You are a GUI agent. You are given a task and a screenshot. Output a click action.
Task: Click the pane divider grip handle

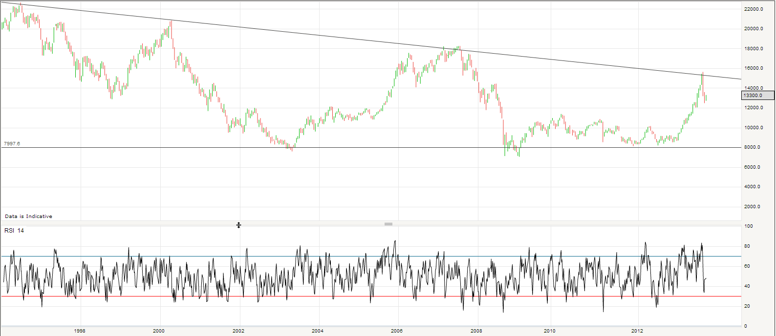coord(388,224)
